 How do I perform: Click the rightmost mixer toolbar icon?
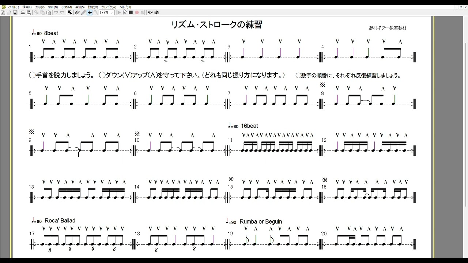tap(156, 12)
